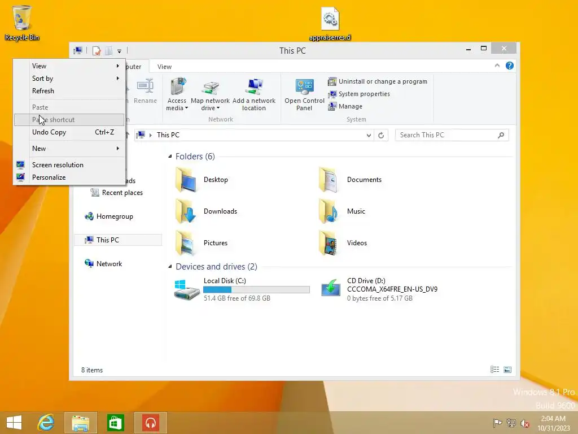Select the Desktop folder
The width and height of the screenshot is (578, 434).
coord(202,180)
